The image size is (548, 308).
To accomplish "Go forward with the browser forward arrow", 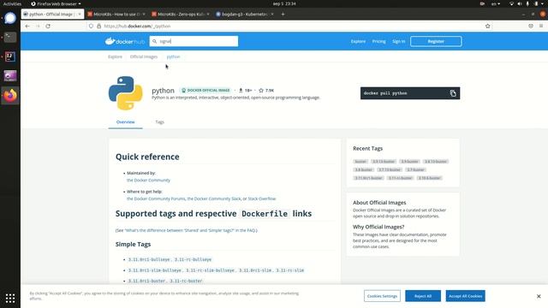I will pyautogui.click(x=38, y=27).
